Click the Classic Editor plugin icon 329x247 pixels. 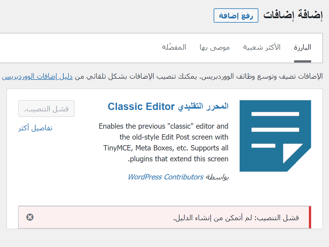pos(275,136)
